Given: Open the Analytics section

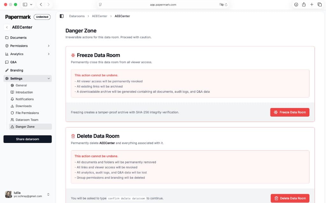Looking at the screenshot, I should [27, 54].
